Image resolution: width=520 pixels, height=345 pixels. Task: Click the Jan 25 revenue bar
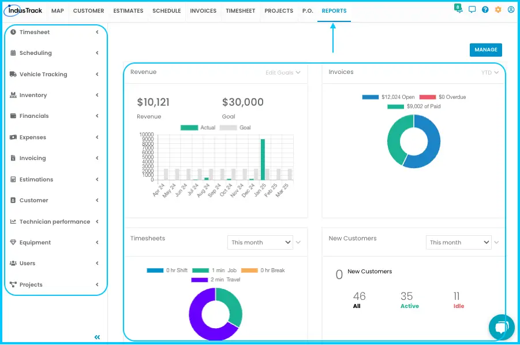263,159
